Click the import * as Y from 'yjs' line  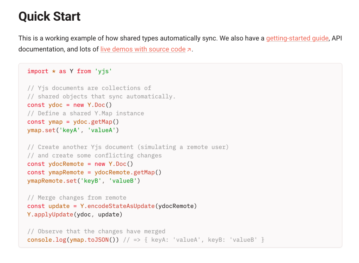point(69,71)
